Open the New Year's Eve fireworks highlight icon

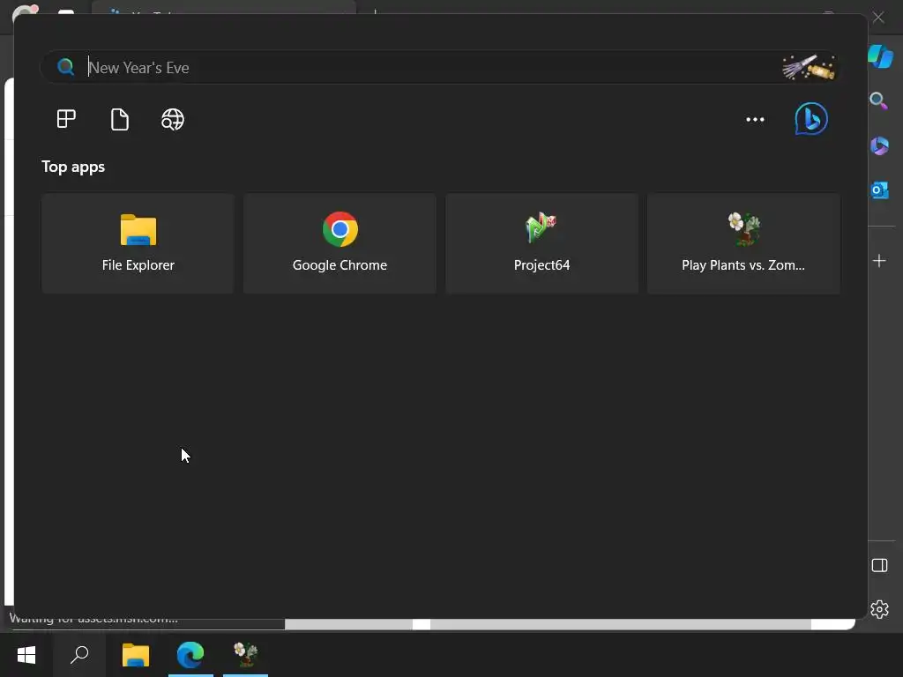808,67
